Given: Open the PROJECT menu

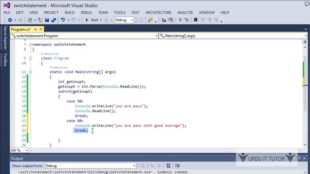Looking at the screenshot, I should (x=51, y=13).
